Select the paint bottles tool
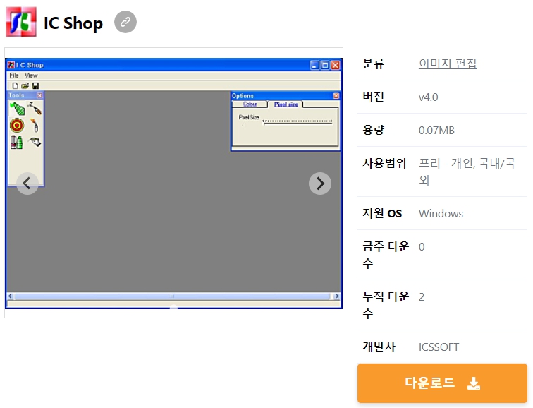 pos(17,143)
